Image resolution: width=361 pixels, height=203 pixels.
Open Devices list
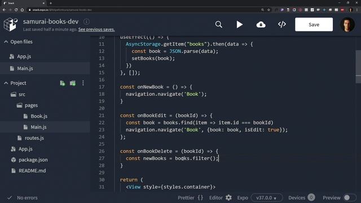pyautogui.click(x=302, y=198)
